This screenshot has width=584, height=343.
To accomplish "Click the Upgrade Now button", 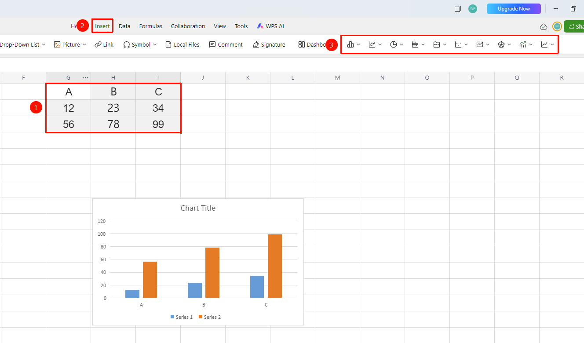I will (514, 9).
